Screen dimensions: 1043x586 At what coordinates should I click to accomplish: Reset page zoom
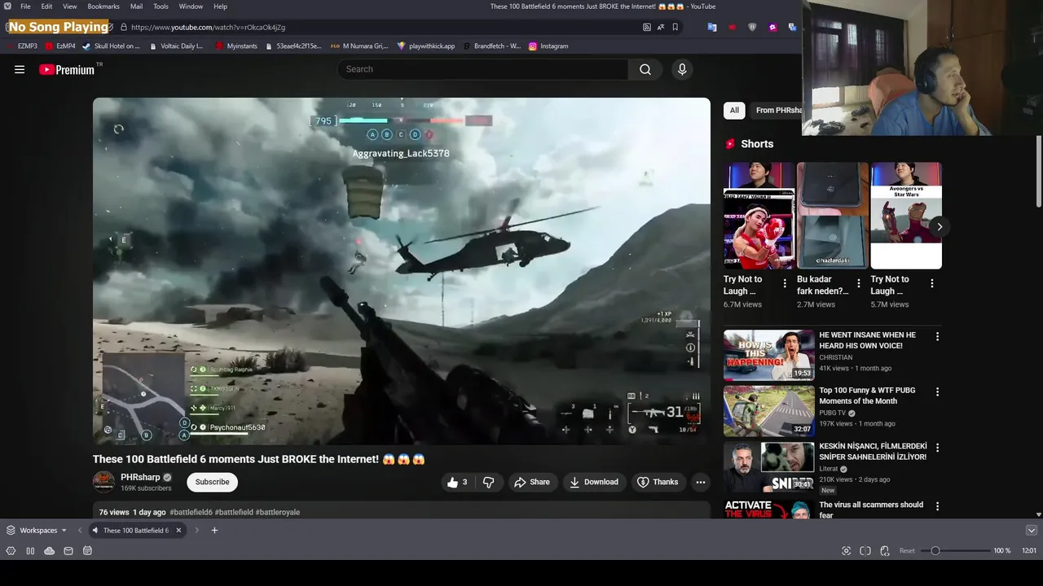tap(907, 551)
